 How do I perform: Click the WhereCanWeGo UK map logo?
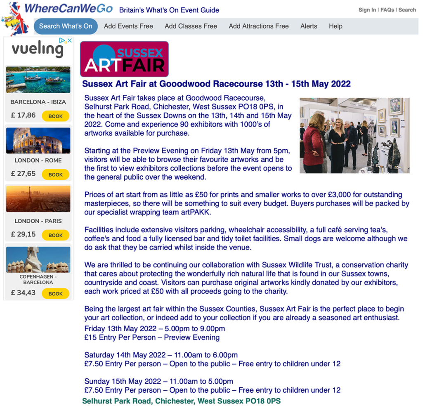coord(15,19)
